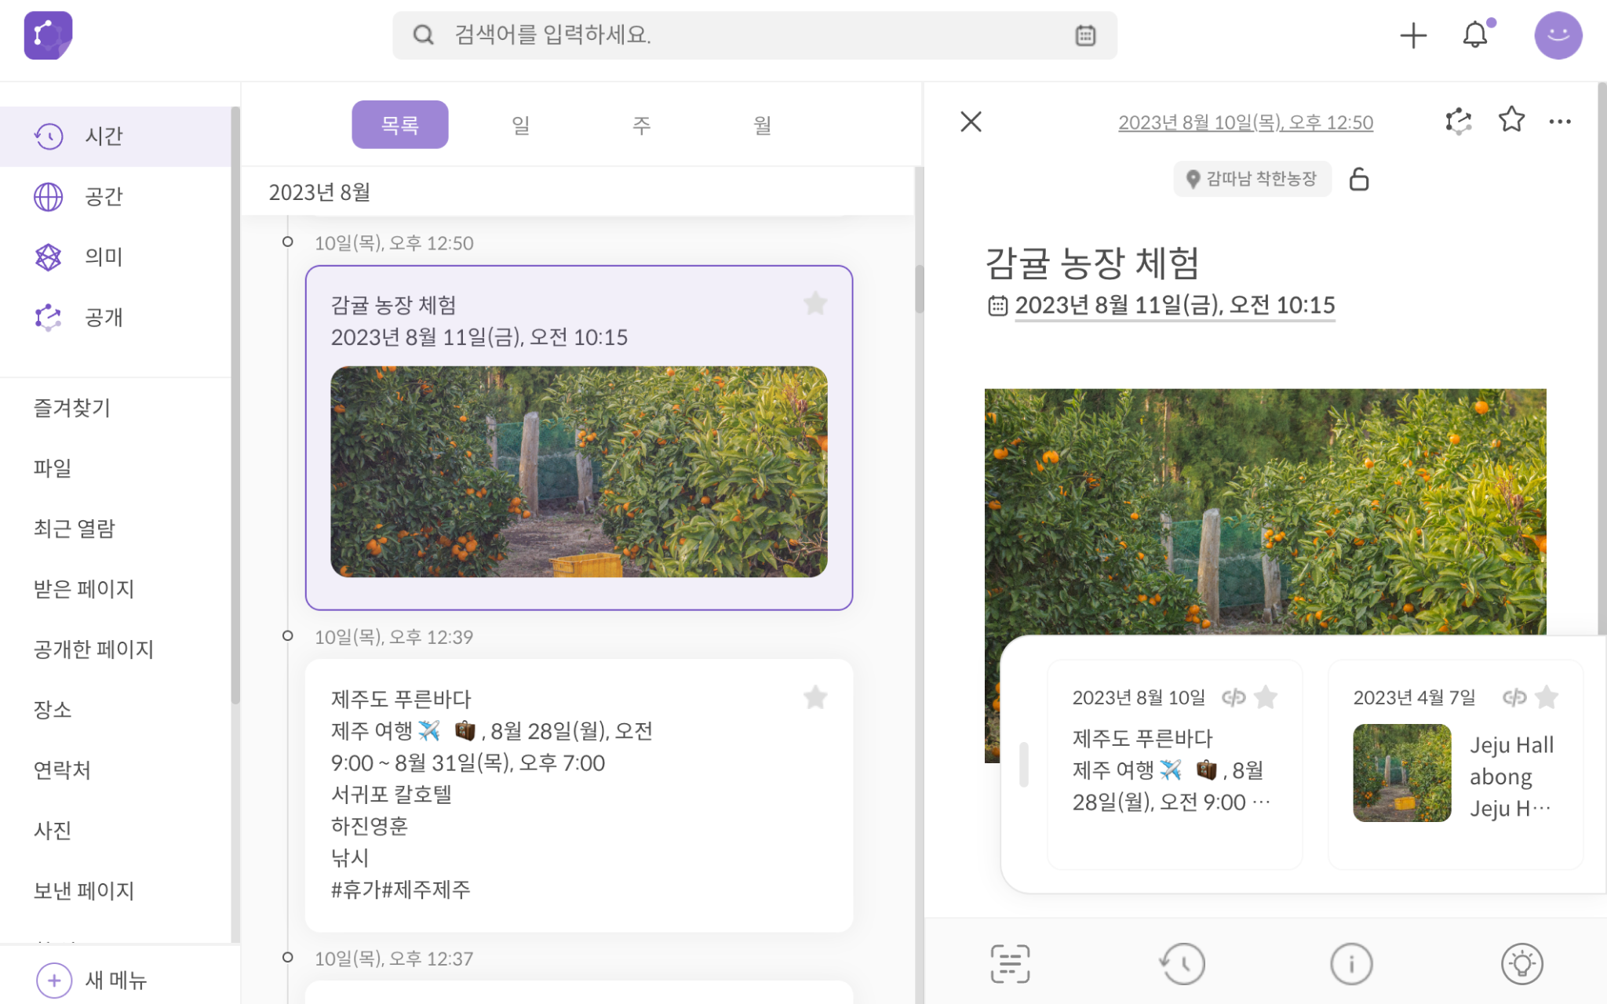Click the 2023년 8월 month header
This screenshot has height=1004, width=1607.
point(319,192)
